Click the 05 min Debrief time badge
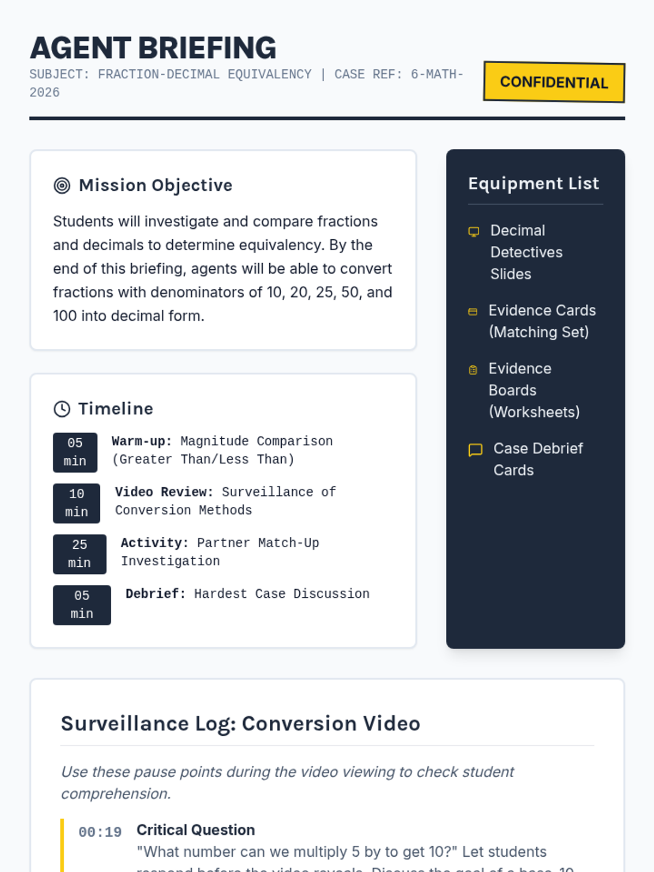The width and height of the screenshot is (654, 872). pyautogui.click(x=82, y=605)
